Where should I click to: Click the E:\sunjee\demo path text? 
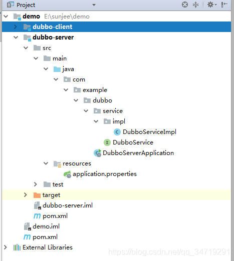(67, 16)
